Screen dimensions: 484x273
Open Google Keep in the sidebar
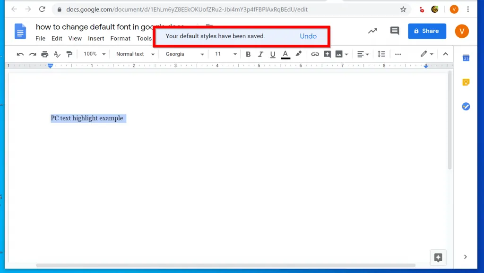(466, 82)
